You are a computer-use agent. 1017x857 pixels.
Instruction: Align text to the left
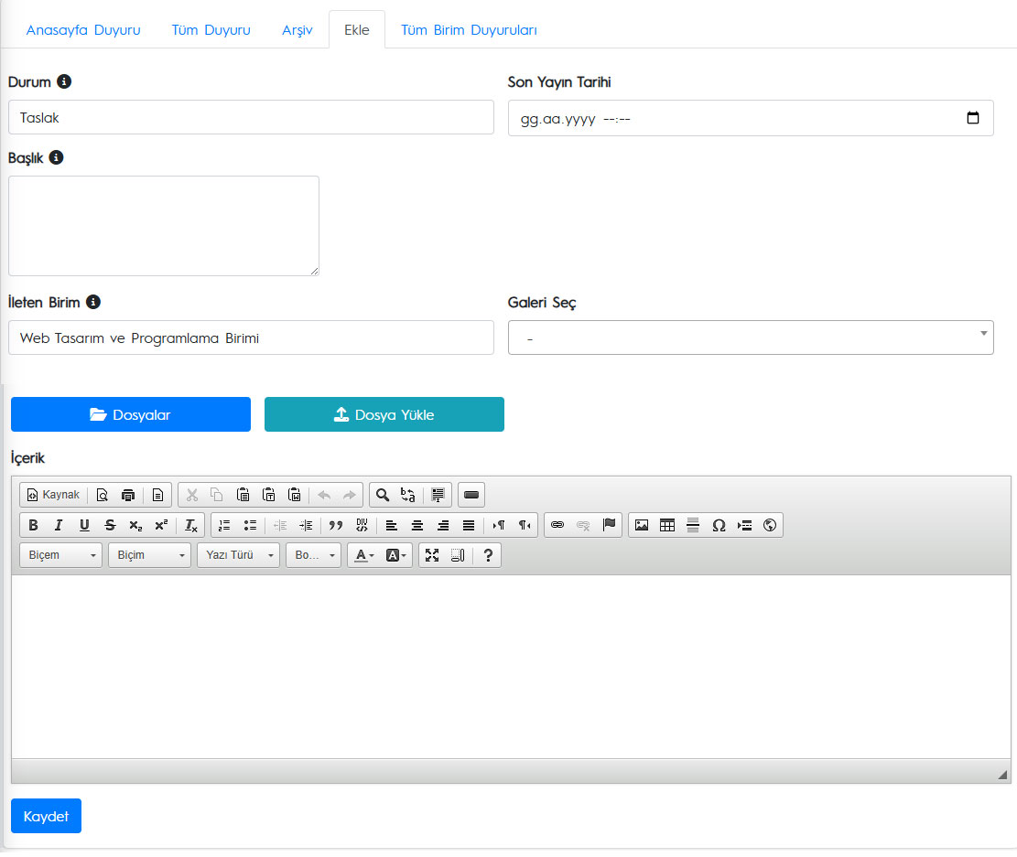(391, 525)
